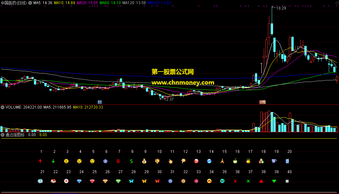Select the red up triangle icon numbered 38
Screen dimensions: 339x194
coord(261,181)
